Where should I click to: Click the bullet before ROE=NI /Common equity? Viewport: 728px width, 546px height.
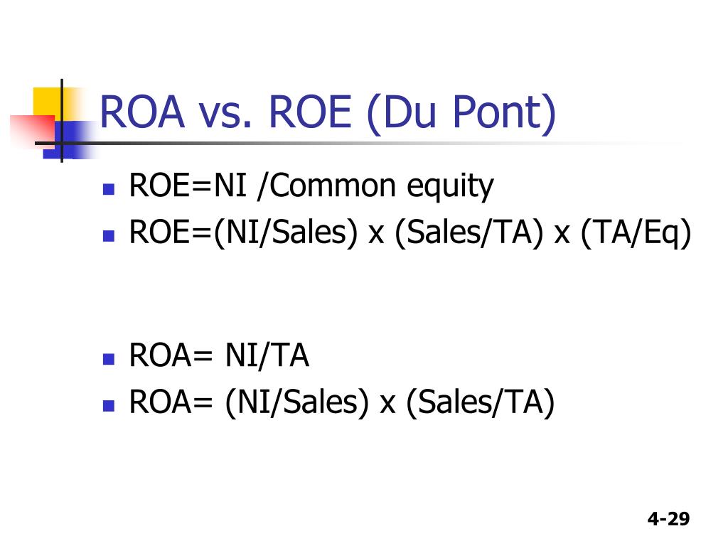point(109,189)
